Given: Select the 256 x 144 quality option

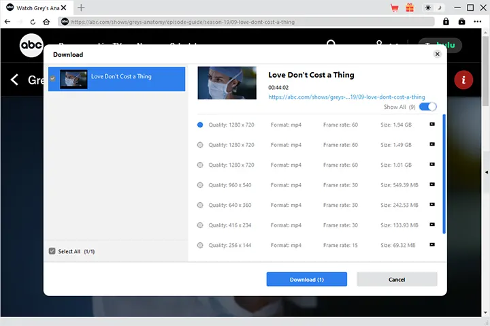Looking at the screenshot, I should [200, 245].
